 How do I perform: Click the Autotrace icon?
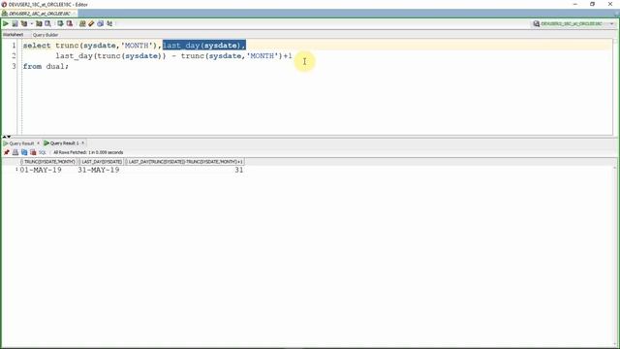click(x=39, y=23)
